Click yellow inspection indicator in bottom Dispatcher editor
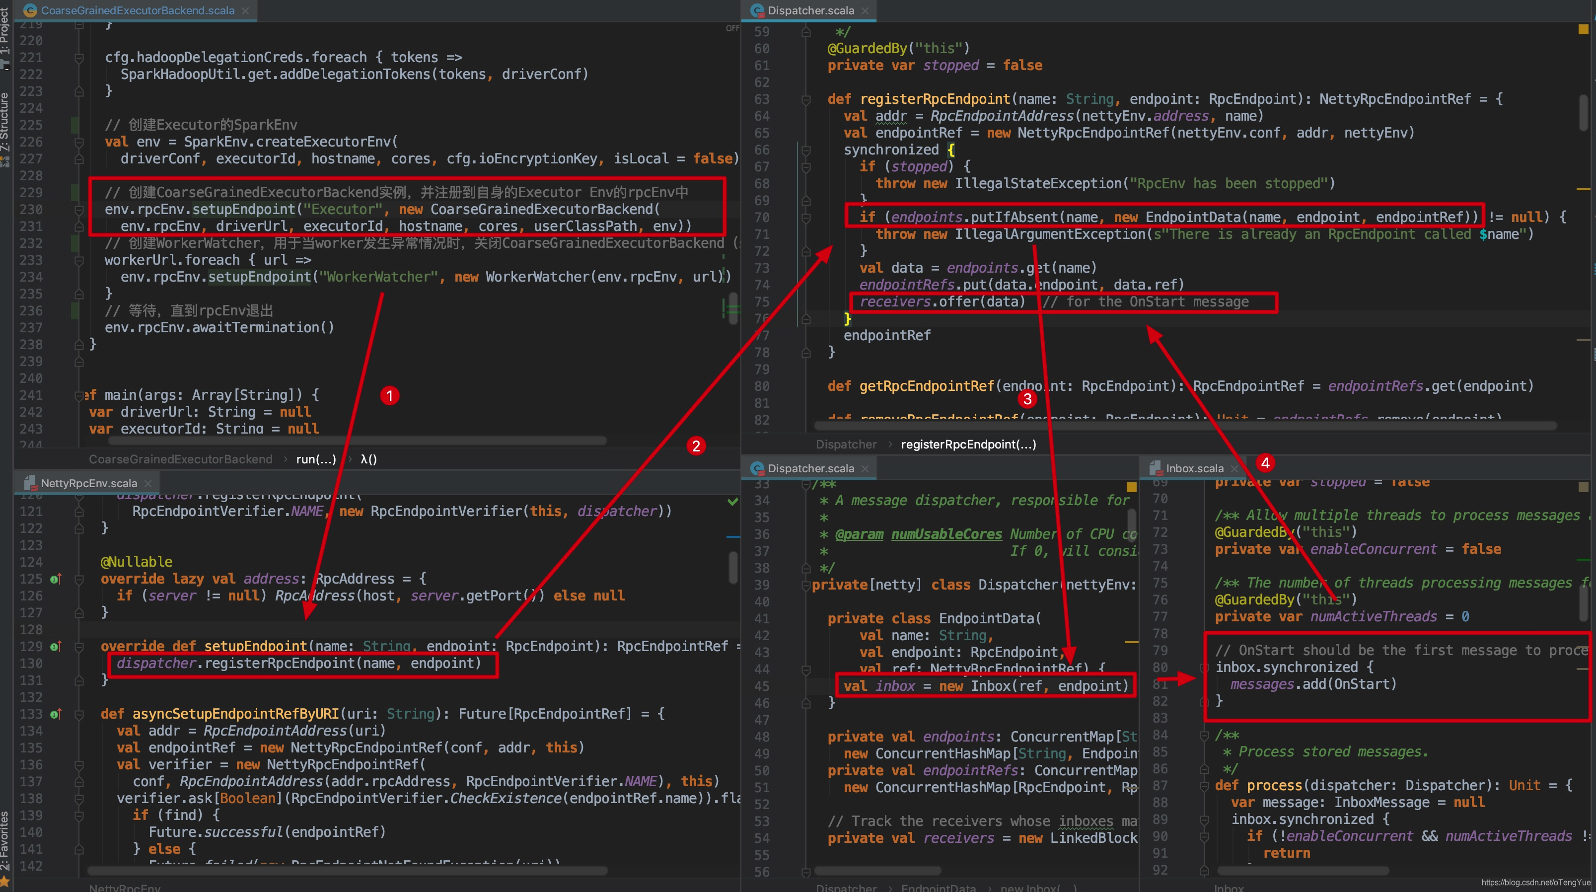 click(1131, 487)
